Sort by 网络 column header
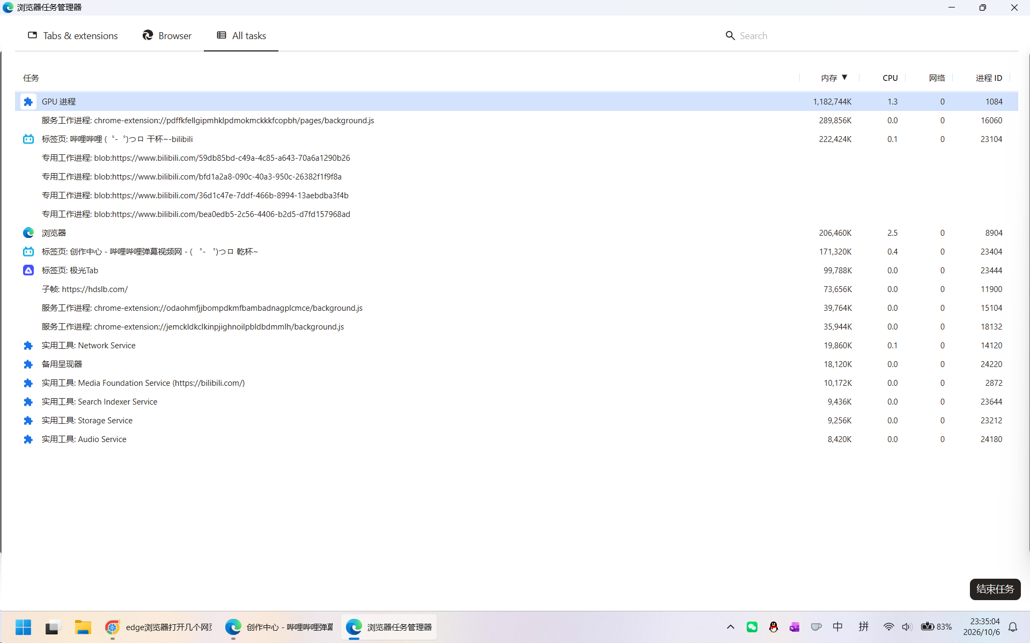This screenshot has height=643, width=1030. pyautogui.click(x=937, y=78)
